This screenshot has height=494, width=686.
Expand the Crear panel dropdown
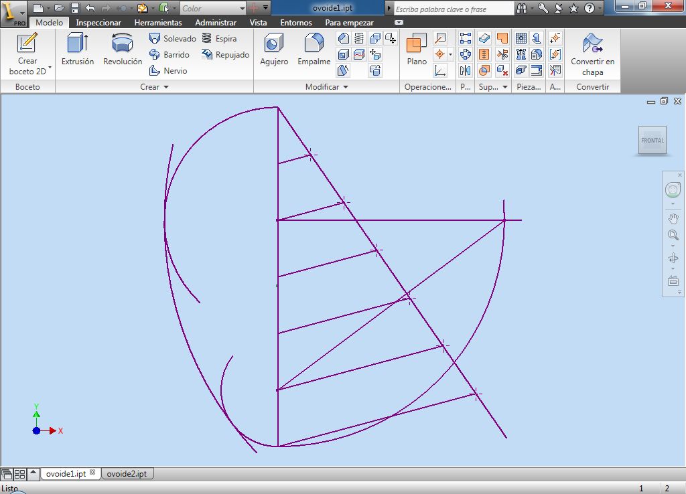166,87
